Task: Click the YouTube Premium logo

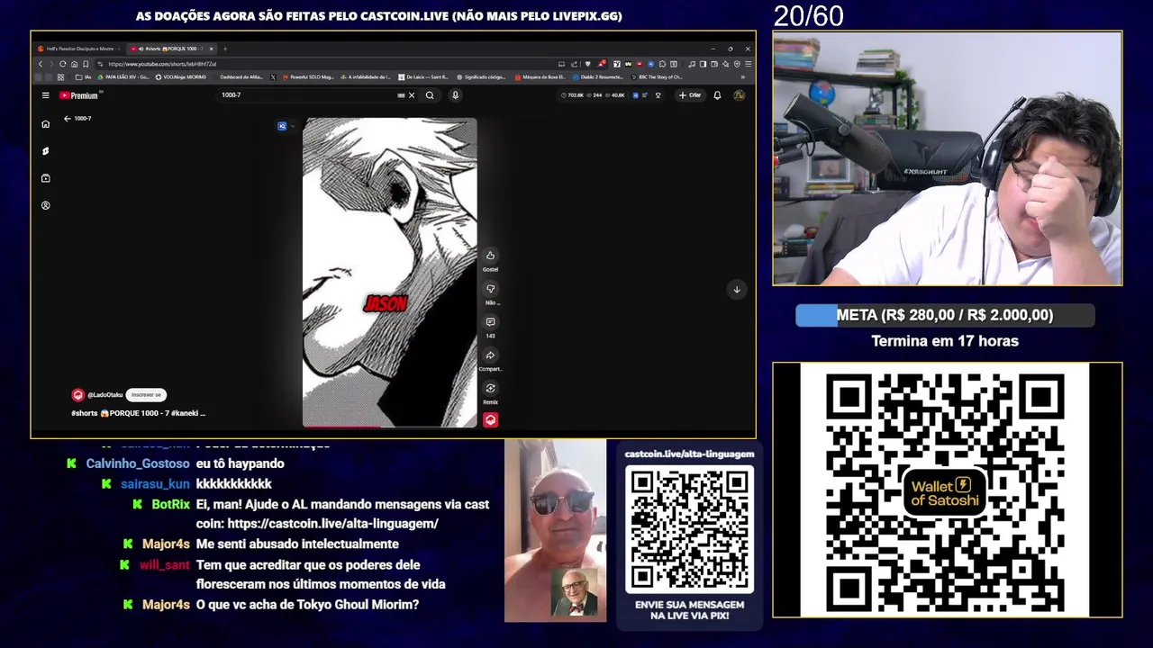Action: pos(78,95)
